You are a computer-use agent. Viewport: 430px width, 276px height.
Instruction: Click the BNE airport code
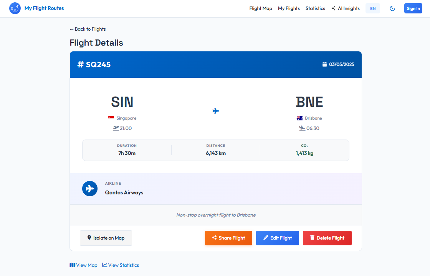[309, 102]
